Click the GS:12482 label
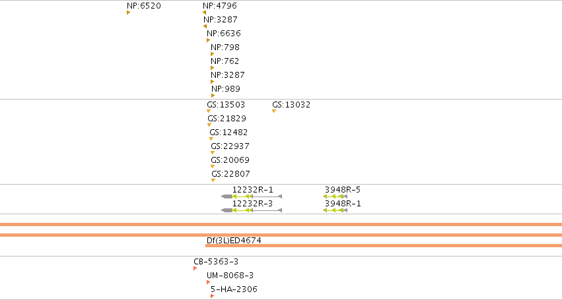The width and height of the screenshot is (562, 300). click(x=228, y=133)
